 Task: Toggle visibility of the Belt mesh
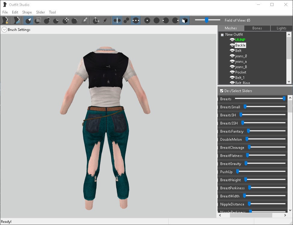coord(232,51)
